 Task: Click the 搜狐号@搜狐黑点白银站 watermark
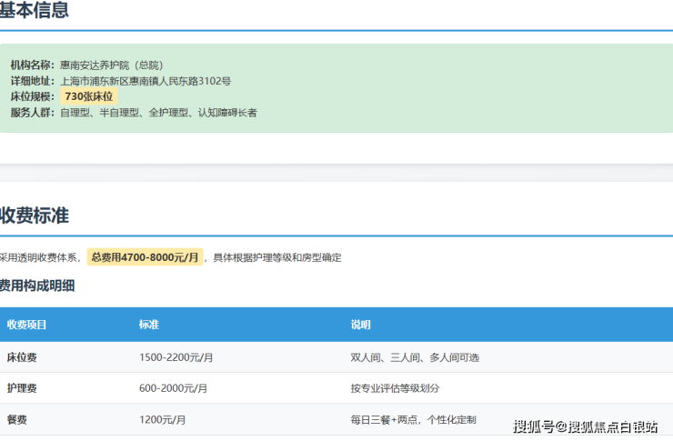pyautogui.click(x=585, y=426)
